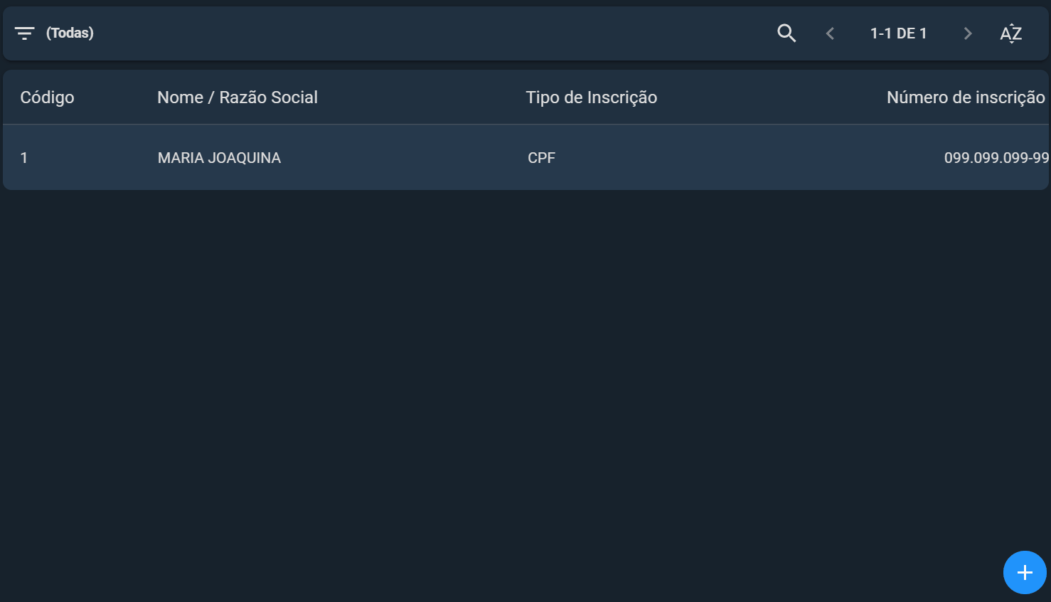Open the A-Z sort options
Image resolution: width=1051 pixels, height=602 pixels.
1011,33
